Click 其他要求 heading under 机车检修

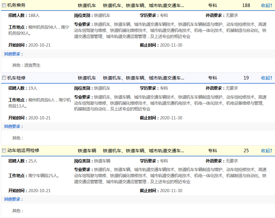click(13, 126)
